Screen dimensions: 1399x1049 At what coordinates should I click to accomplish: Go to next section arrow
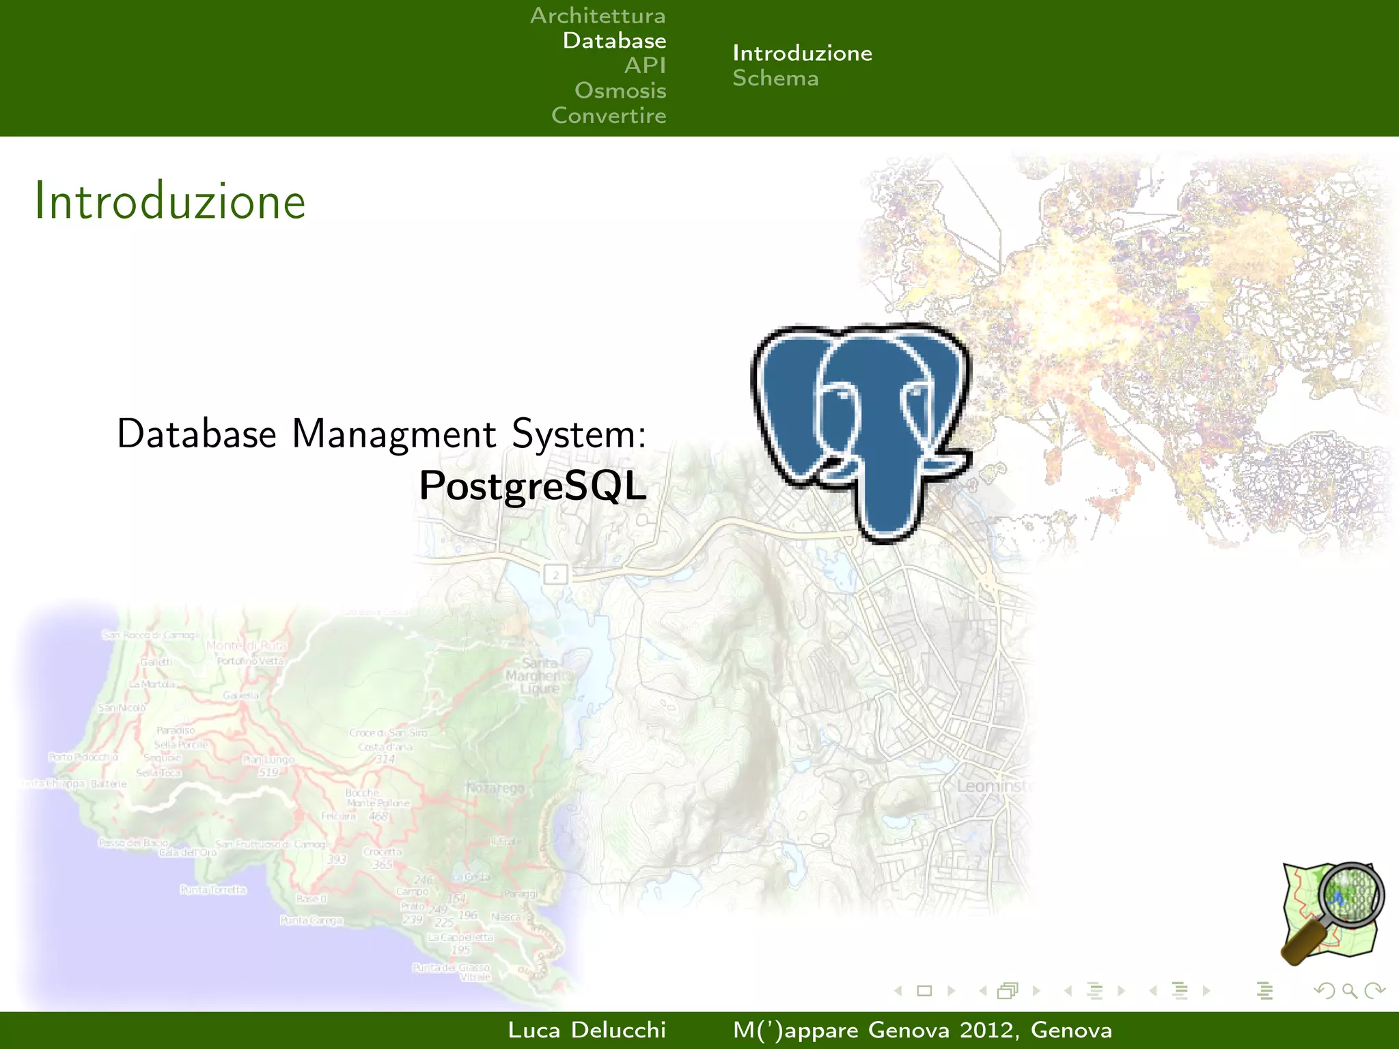pyautogui.click(x=1206, y=990)
